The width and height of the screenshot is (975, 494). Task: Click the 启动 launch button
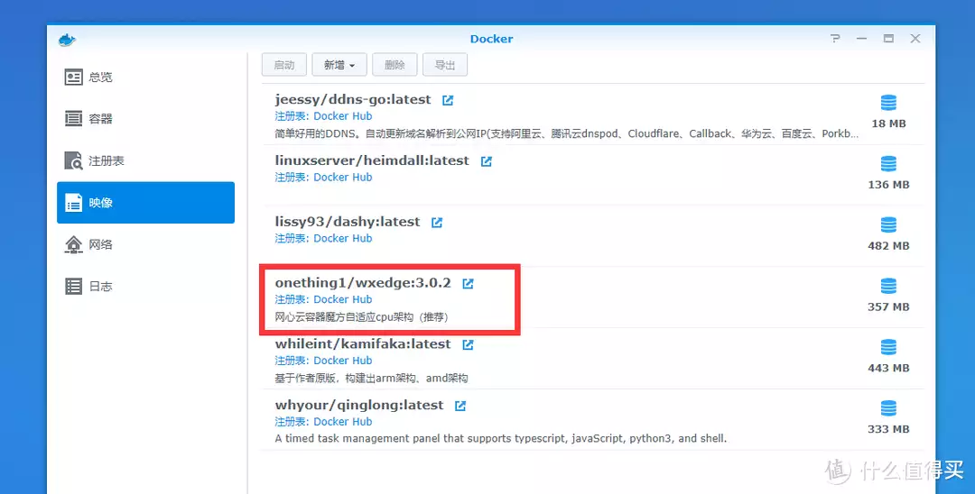click(284, 65)
